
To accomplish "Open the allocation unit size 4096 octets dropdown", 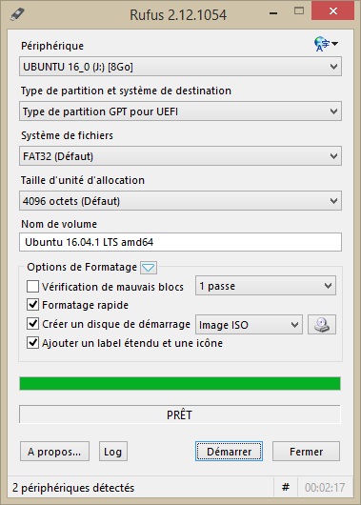I will [x=180, y=201].
